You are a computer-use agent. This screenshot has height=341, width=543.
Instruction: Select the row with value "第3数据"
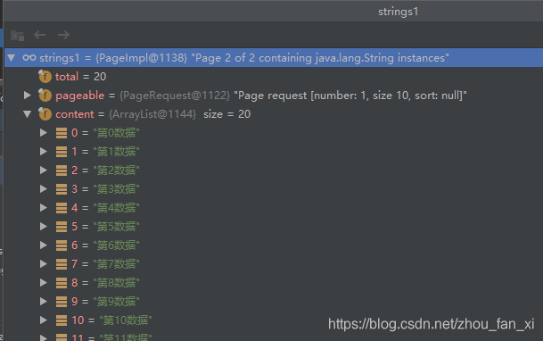274,188
